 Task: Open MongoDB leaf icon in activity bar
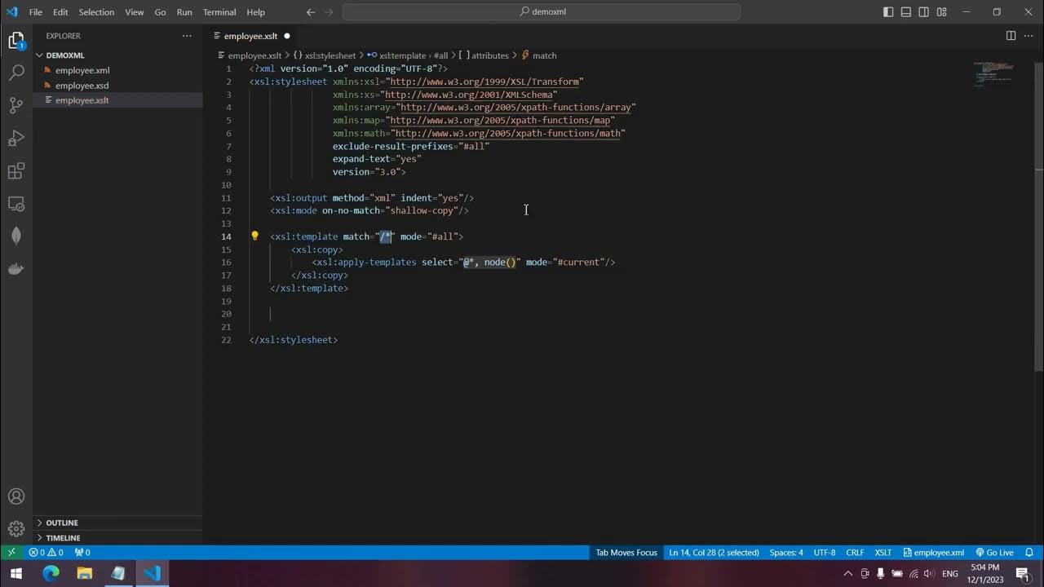(x=16, y=236)
